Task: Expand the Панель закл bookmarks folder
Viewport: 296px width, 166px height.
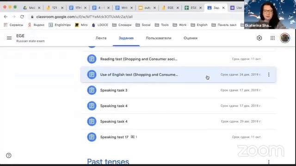Action: click(224, 25)
